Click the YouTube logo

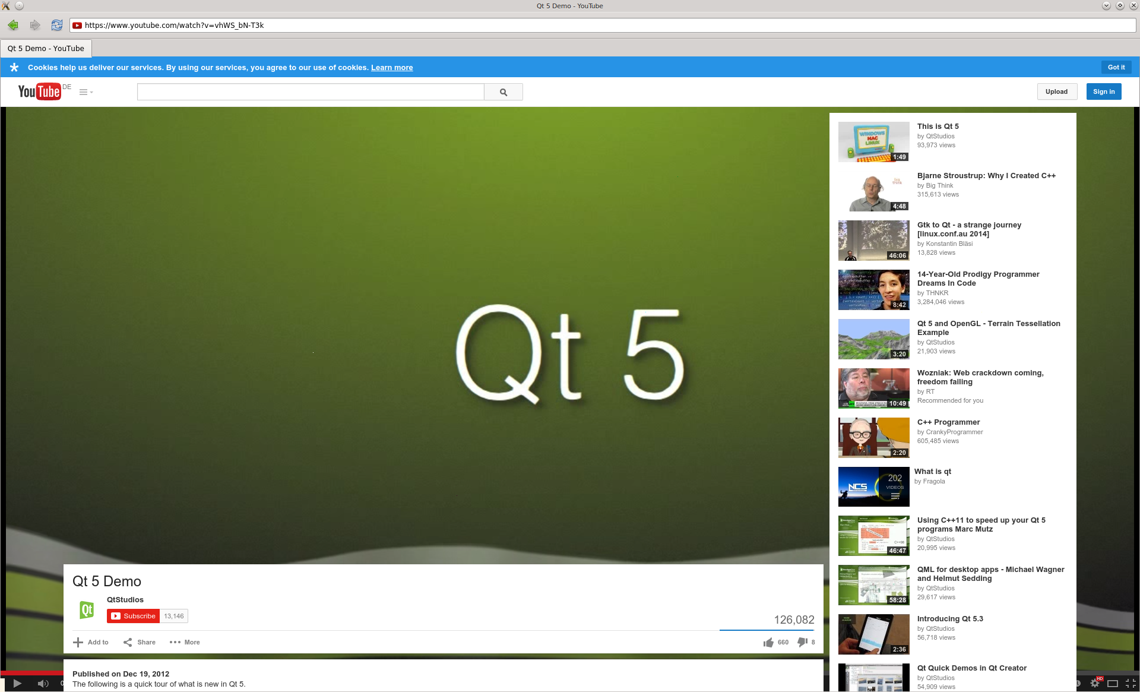coord(40,91)
